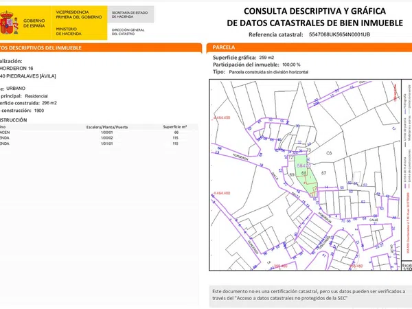Click parcel number 69 on the map
The width and height of the screenshot is (412, 309).
[x=292, y=174]
